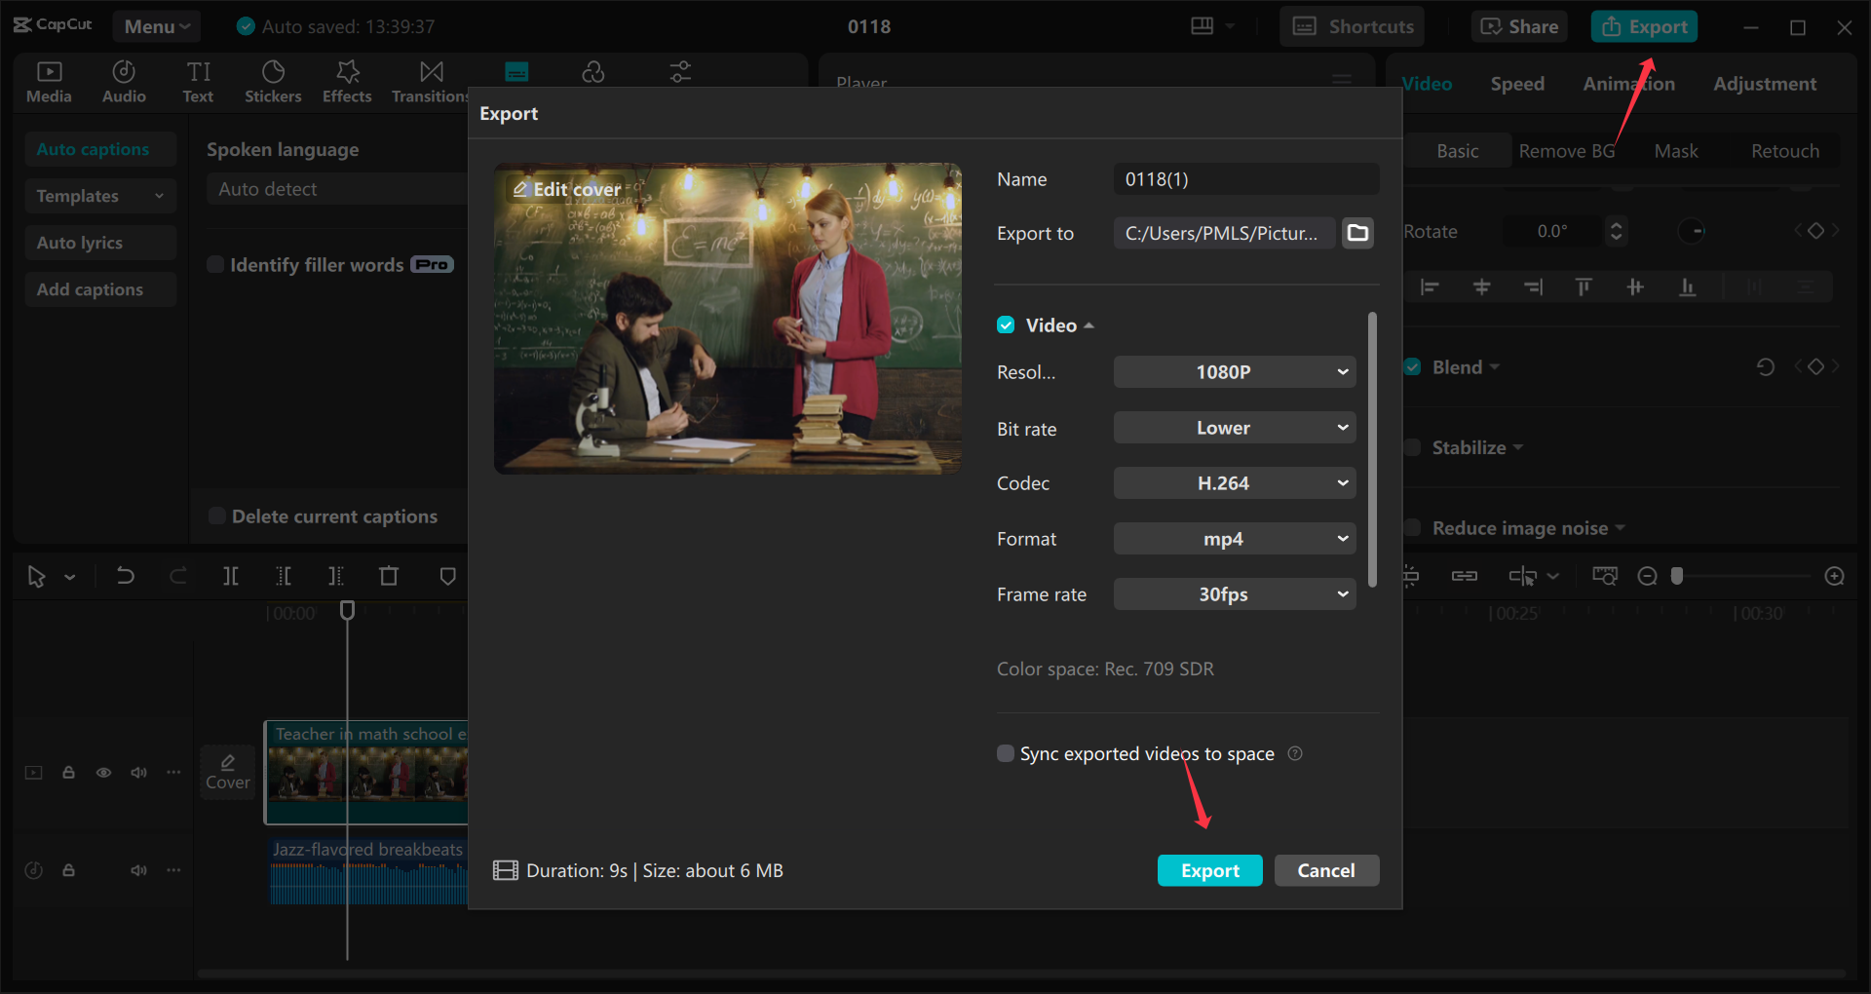The image size is (1871, 994).
Task: Hide the video track with the eye toggle
Action: coord(103,772)
